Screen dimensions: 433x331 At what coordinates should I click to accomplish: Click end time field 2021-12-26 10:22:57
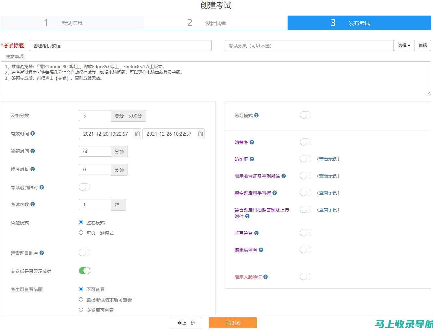(169, 134)
